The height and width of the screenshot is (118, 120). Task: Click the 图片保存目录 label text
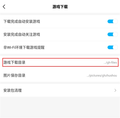pos(14,75)
